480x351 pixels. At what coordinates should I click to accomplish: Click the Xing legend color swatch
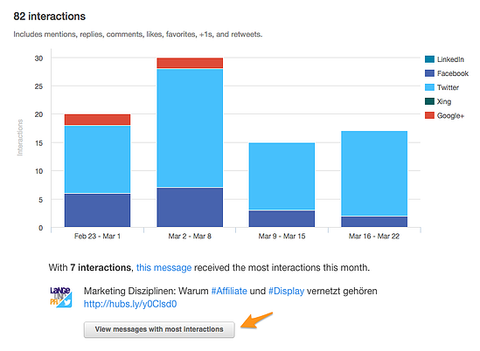pos(429,101)
